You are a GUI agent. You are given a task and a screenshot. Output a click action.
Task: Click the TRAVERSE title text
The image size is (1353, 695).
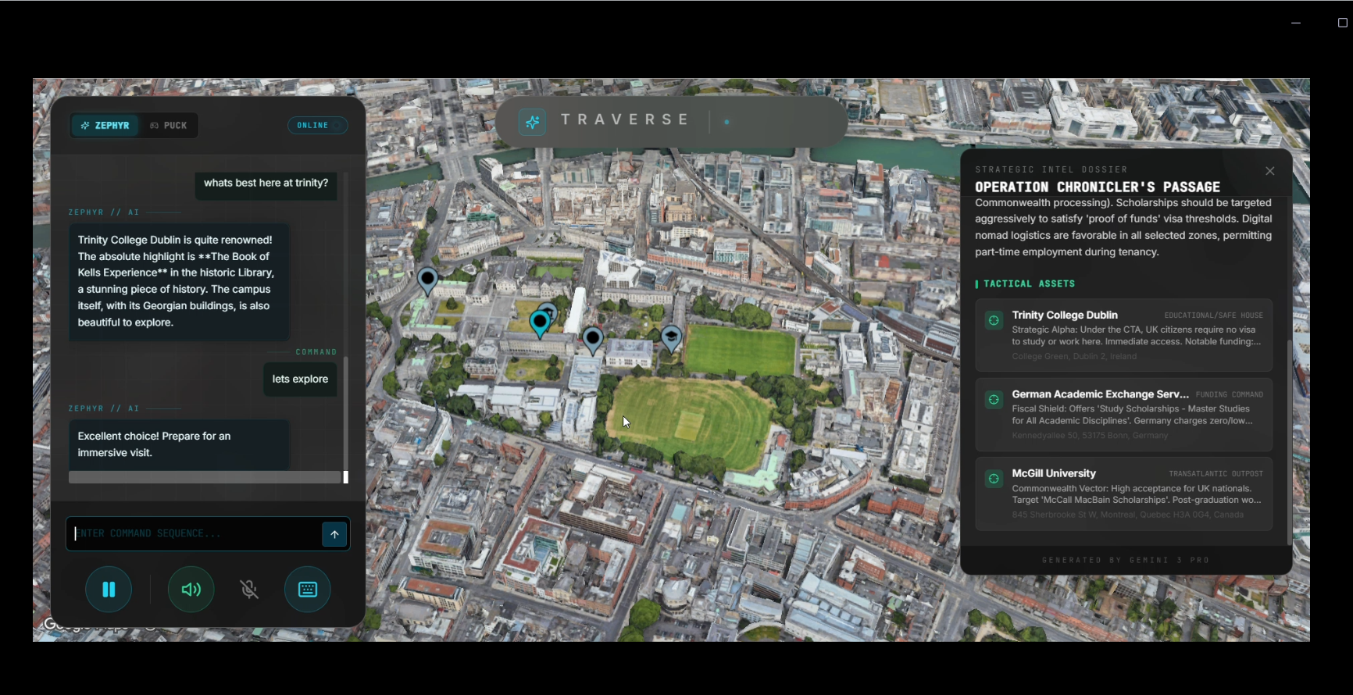(x=625, y=120)
